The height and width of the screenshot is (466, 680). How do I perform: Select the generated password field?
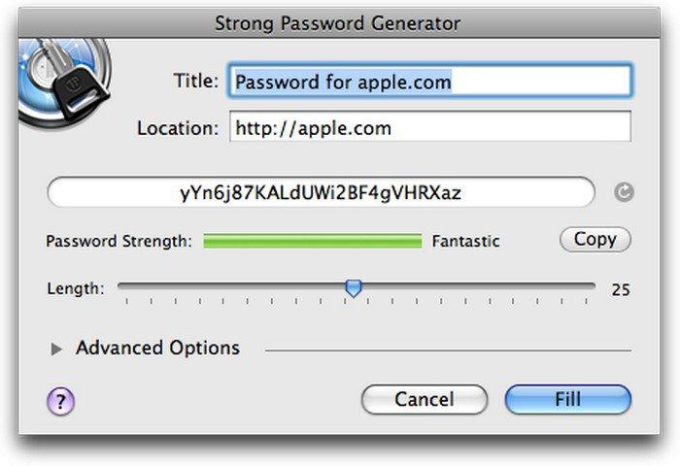pyautogui.click(x=321, y=192)
